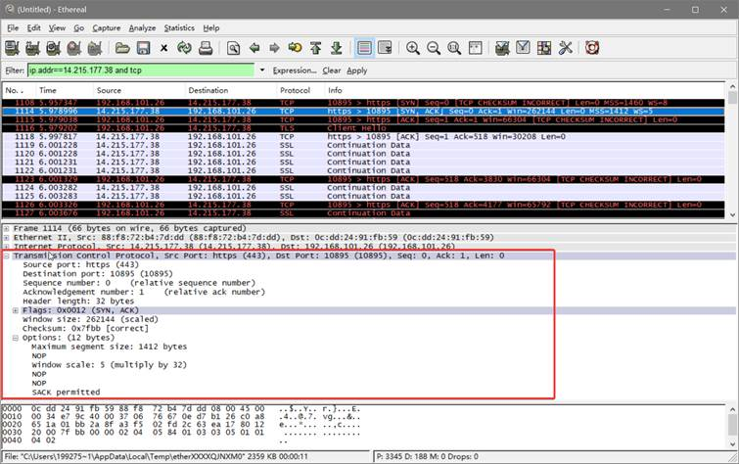This screenshot has width=739, height=464.
Task: Select packet 1118 in packet list
Action: pyautogui.click(x=363, y=137)
